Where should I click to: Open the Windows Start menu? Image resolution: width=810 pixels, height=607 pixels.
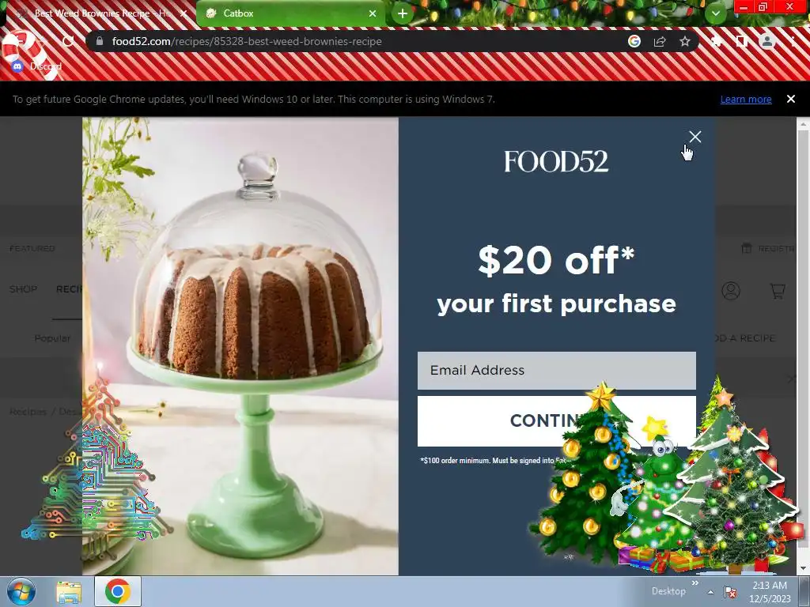point(21,591)
